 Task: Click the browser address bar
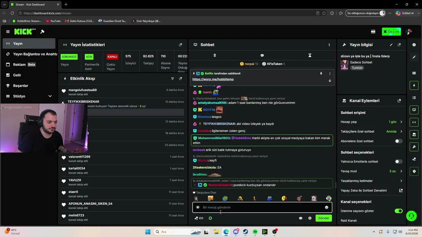tap(166, 13)
